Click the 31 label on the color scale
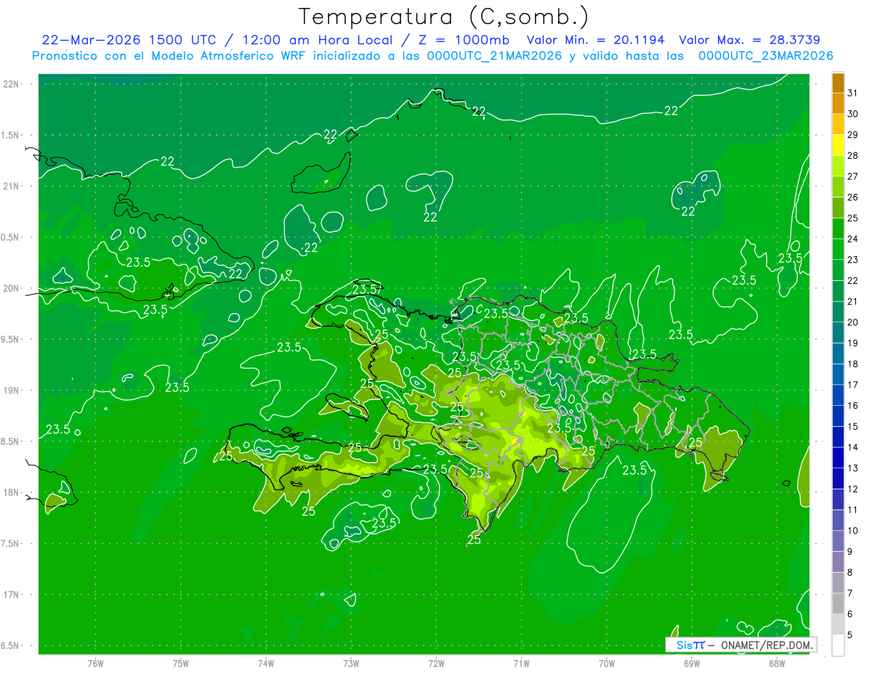The image size is (872, 673). point(853,93)
